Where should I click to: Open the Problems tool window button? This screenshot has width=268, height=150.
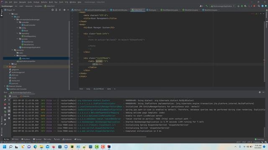pos(26,139)
